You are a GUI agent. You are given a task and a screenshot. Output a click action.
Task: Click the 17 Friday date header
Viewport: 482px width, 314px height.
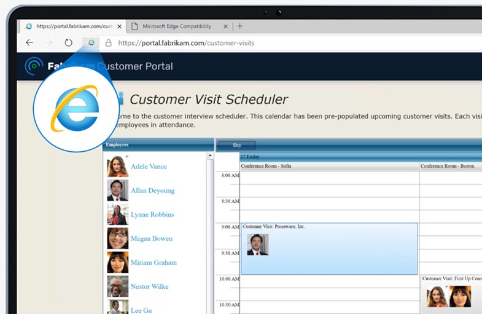251,157
